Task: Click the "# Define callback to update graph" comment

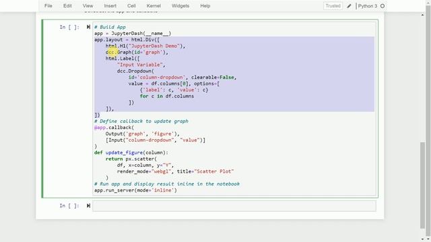Action: [141, 121]
